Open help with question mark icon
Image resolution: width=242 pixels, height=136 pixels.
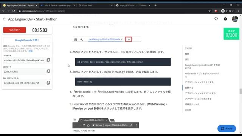[225, 19]
